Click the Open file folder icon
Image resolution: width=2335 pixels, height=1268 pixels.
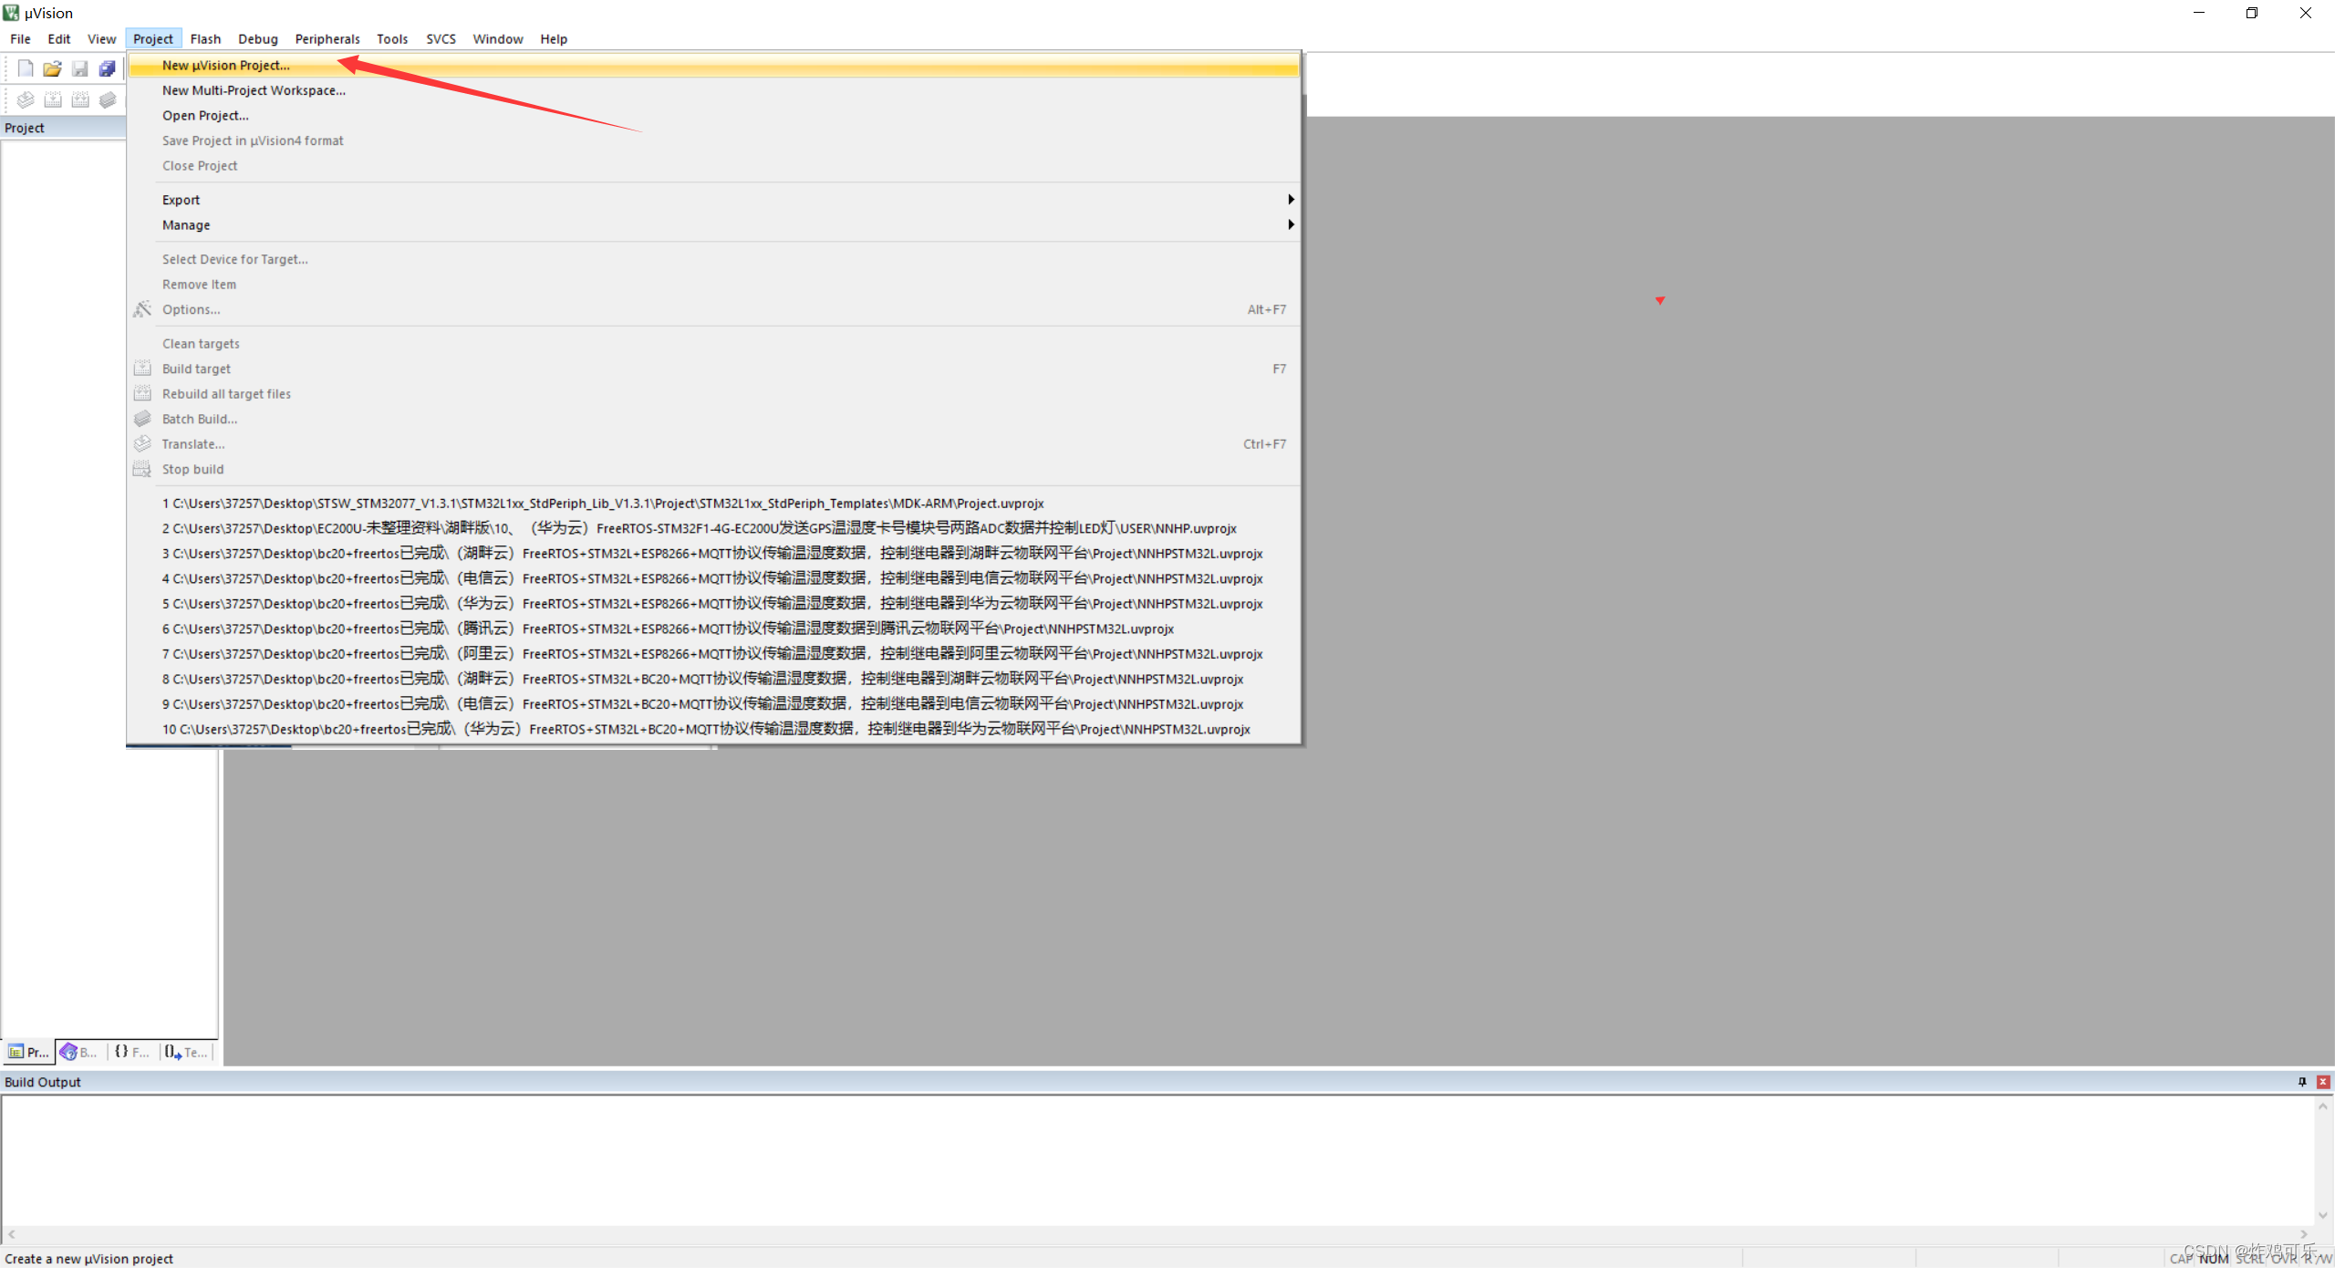(52, 68)
